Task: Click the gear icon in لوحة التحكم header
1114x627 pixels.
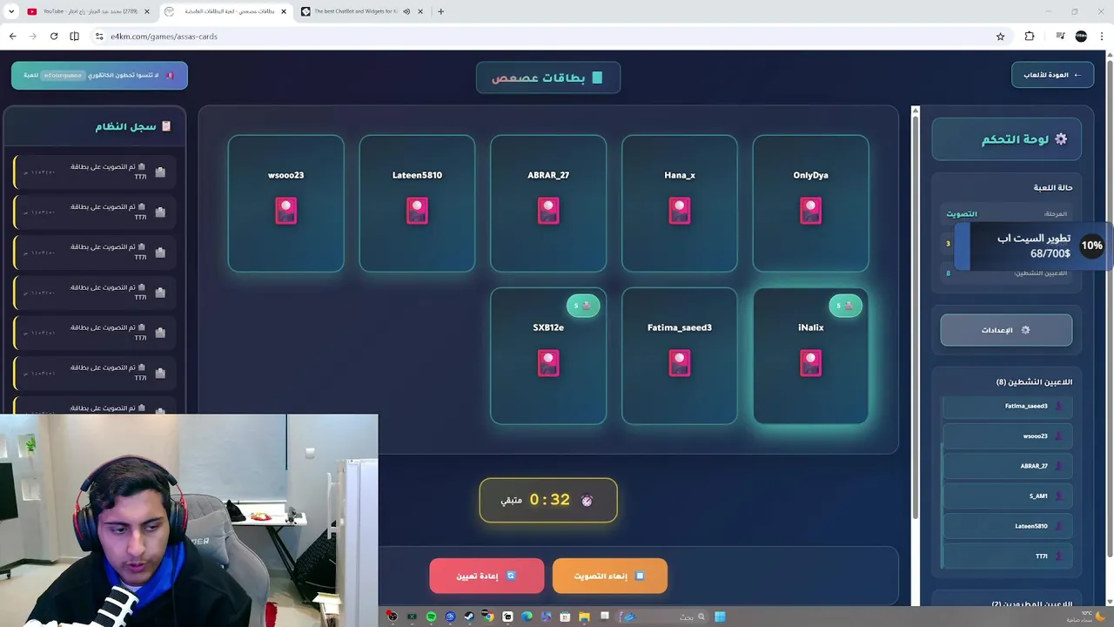Action: pyautogui.click(x=1061, y=139)
